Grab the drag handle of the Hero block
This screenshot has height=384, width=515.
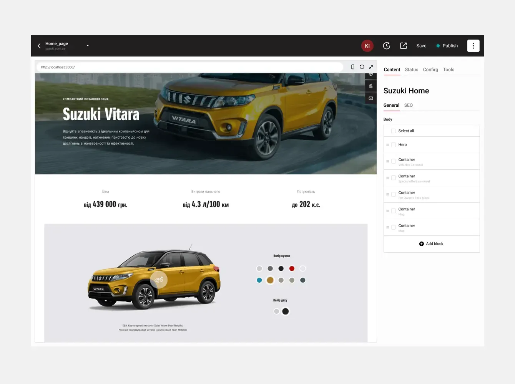click(x=387, y=145)
